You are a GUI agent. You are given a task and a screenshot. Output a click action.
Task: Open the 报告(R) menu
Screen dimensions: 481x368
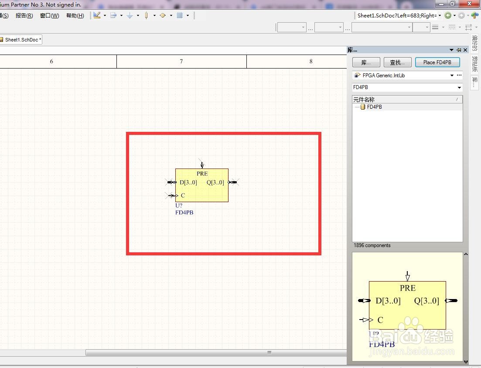pyautogui.click(x=24, y=16)
